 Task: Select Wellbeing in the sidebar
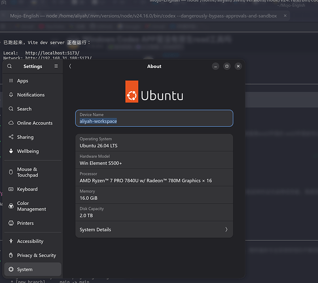(33, 151)
